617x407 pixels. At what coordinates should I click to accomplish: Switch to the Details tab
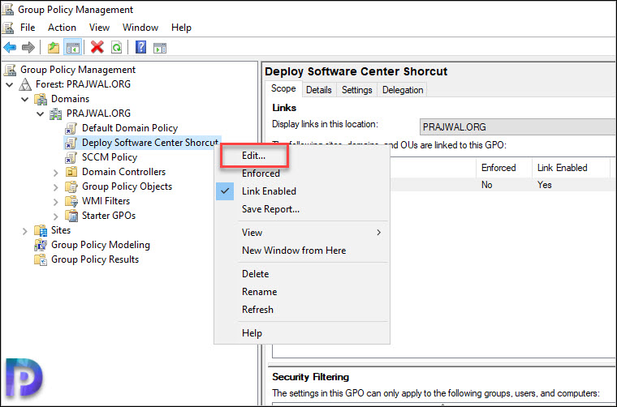(x=319, y=90)
